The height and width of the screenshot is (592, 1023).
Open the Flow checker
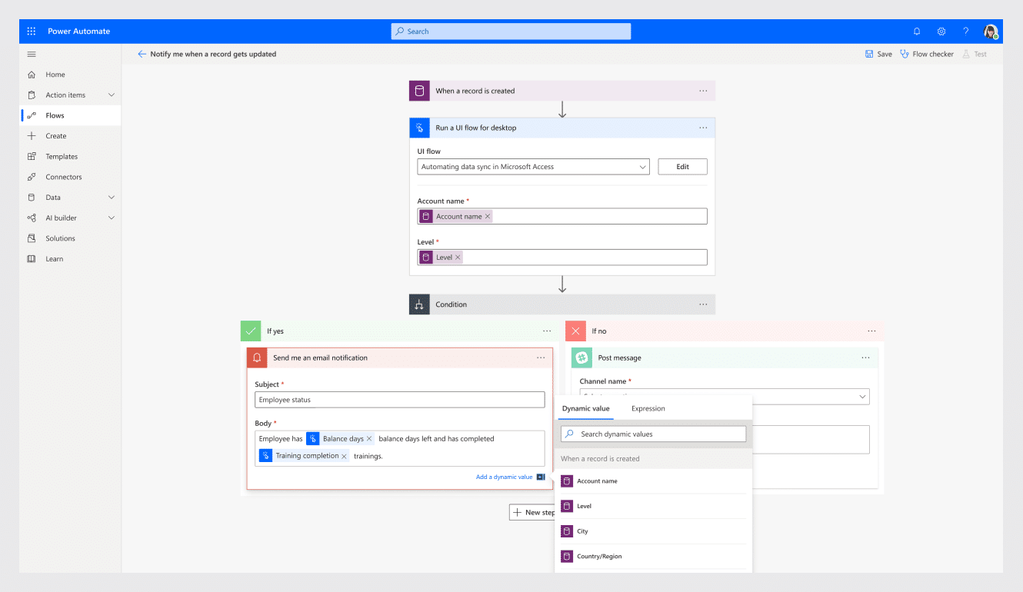click(x=927, y=54)
